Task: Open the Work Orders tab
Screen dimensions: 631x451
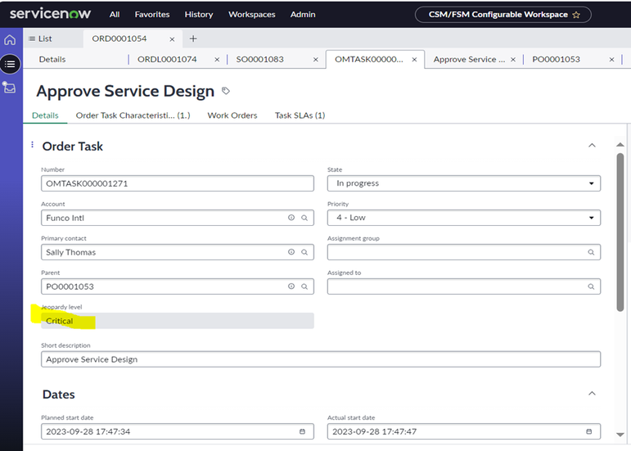Action: point(232,115)
